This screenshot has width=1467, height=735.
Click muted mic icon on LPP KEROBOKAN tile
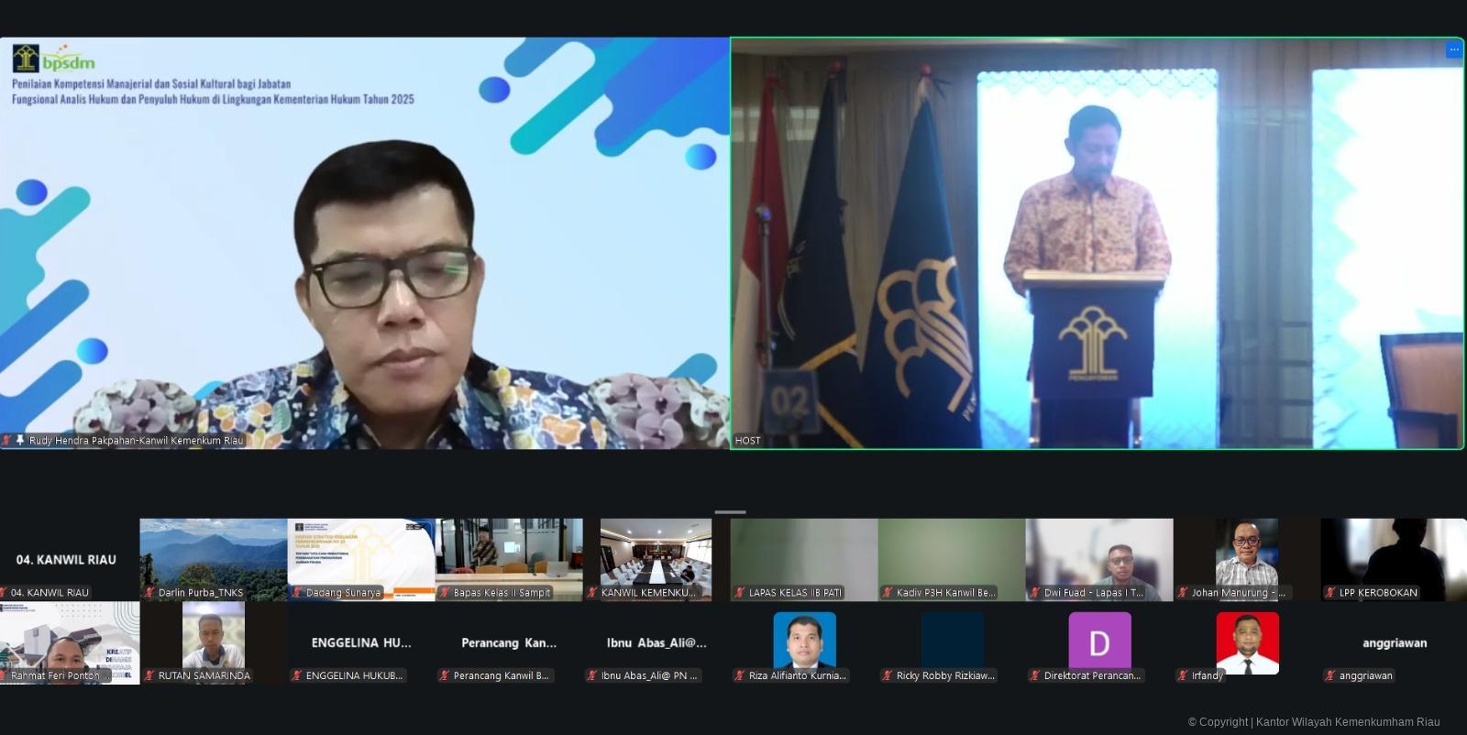[1330, 593]
